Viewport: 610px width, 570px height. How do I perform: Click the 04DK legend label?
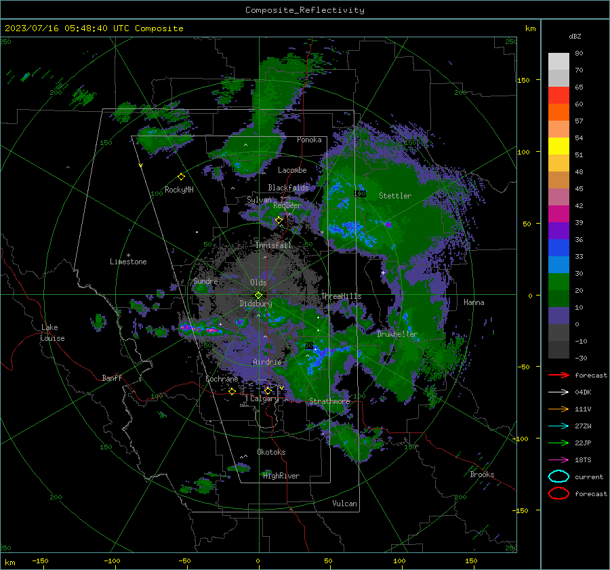coord(583,392)
